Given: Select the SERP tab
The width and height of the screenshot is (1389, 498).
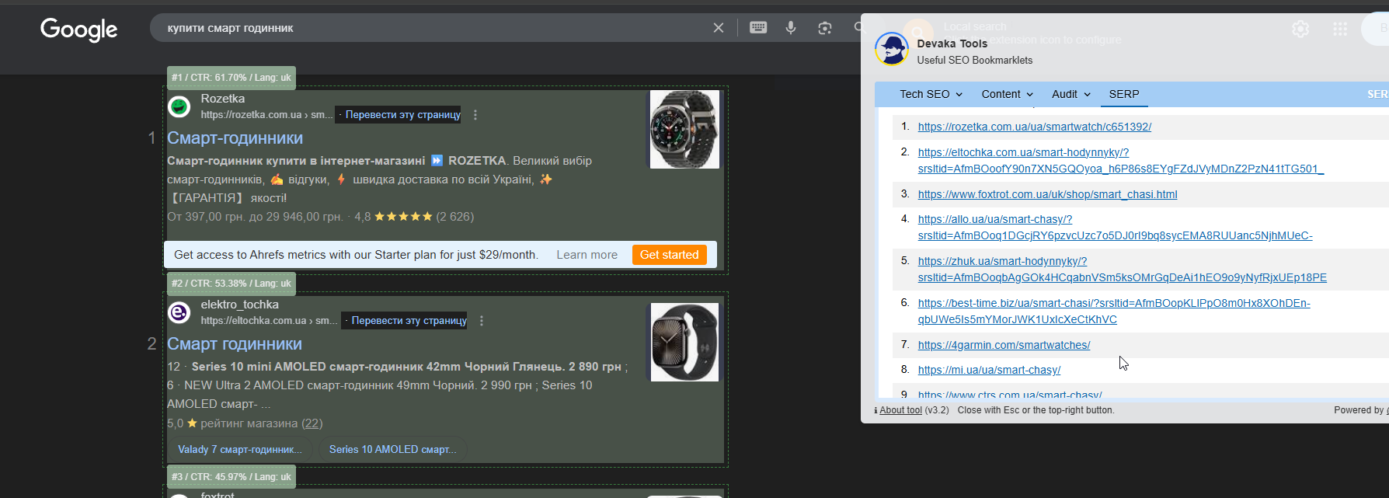Looking at the screenshot, I should (x=1124, y=94).
